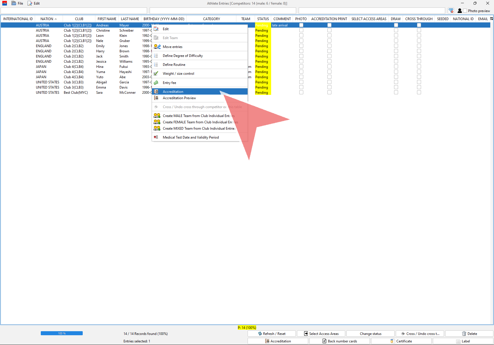Screen dimensions: 494x345
Task: Click the Define Degree of Difficulty list icon
Action: 156,56
